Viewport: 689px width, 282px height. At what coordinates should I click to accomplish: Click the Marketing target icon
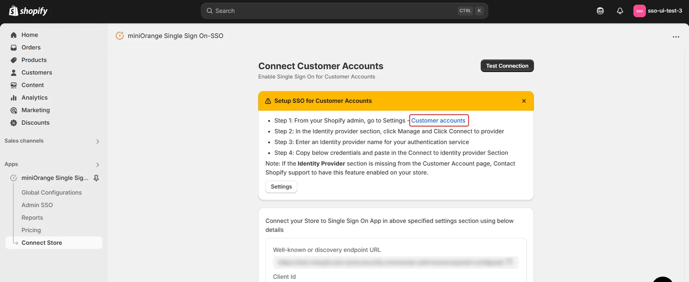(14, 110)
